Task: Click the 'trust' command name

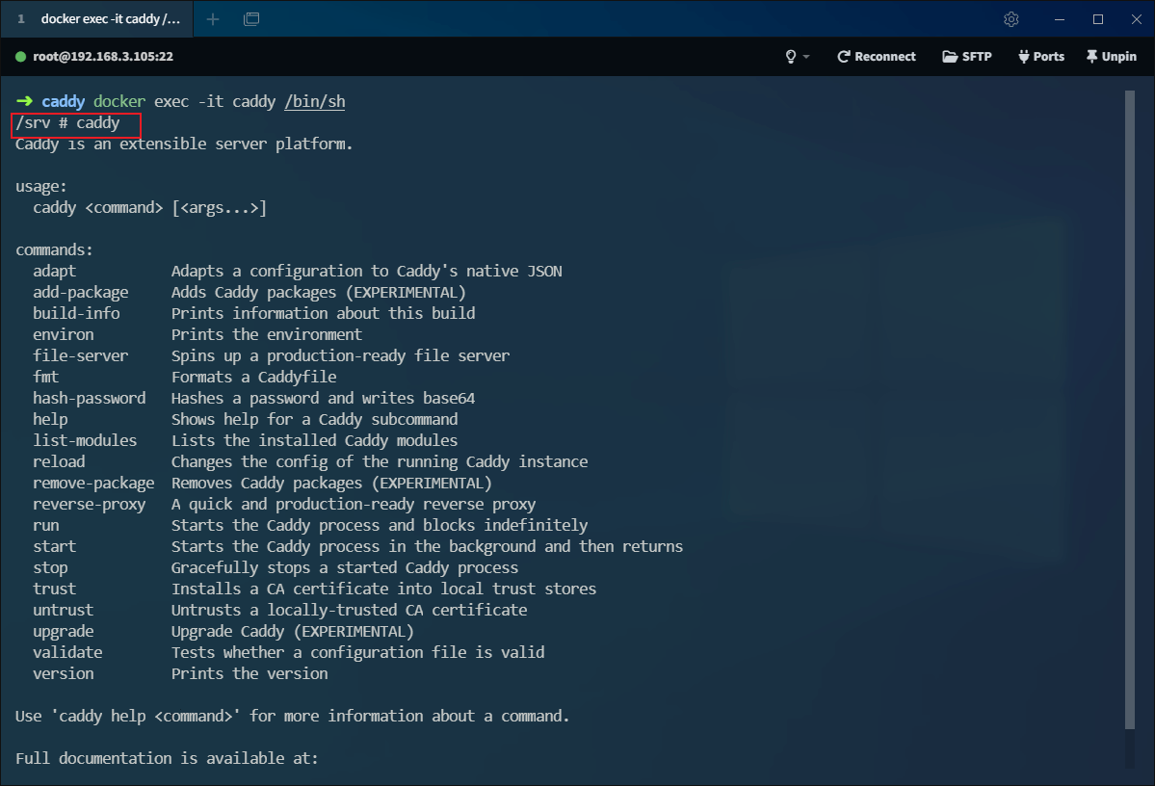Action: pyautogui.click(x=55, y=589)
